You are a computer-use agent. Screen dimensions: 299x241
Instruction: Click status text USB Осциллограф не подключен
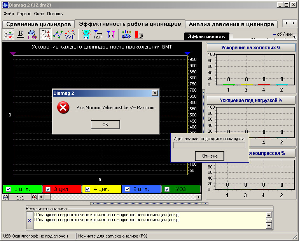coord(35,236)
